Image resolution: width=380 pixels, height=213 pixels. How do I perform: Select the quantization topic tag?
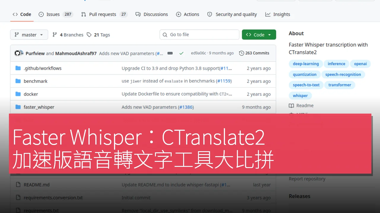click(x=305, y=75)
